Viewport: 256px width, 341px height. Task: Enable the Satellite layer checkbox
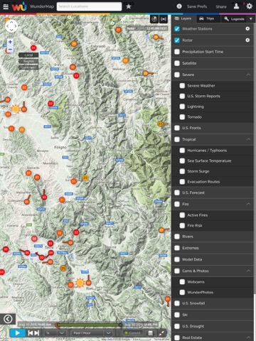pos(177,63)
